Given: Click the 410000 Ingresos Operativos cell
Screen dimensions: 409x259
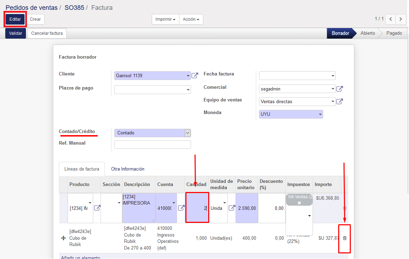Looking at the screenshot, I should pyautogui.click(x=168, y=238).
